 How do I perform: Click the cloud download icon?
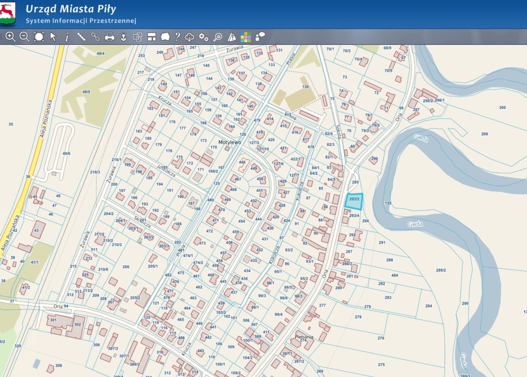pos(190,37)
